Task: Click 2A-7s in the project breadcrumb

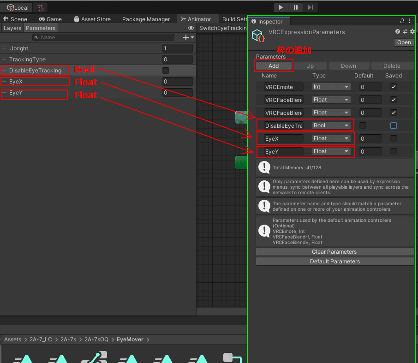Action: click(68, 339)
